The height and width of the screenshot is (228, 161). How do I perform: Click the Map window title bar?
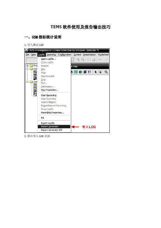tap(90, 66)
